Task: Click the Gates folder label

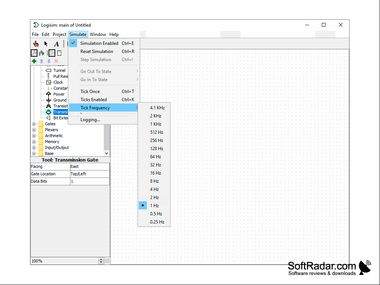Action: [50, 124]
